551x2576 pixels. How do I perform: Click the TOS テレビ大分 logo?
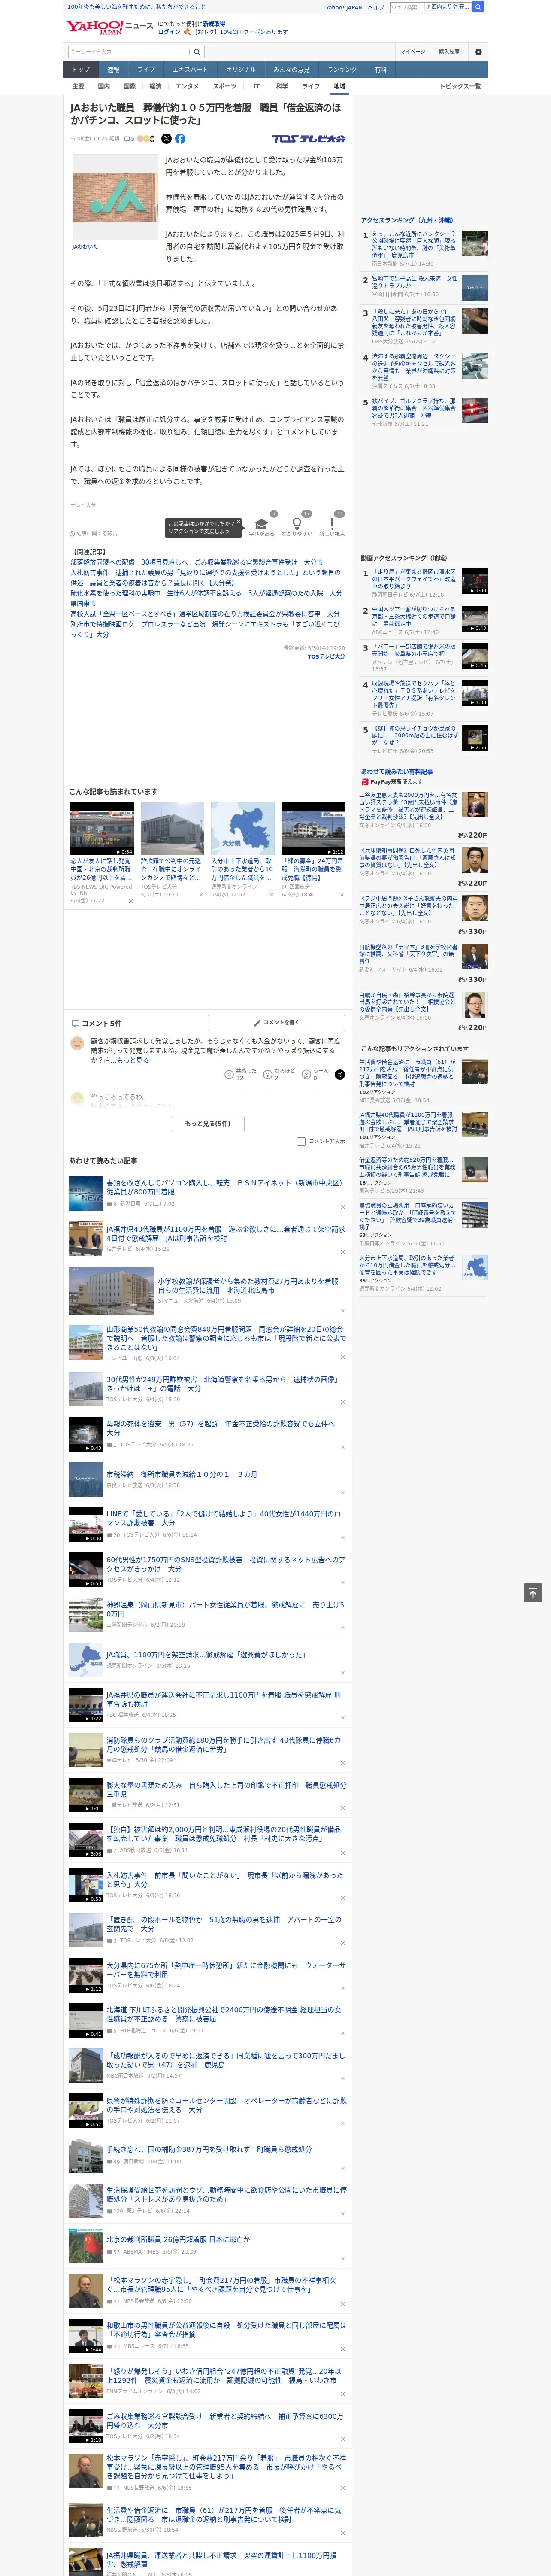[308, 139]
